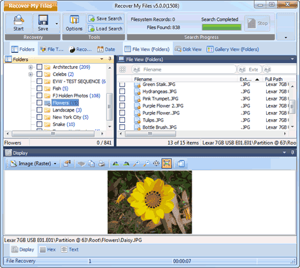Screen dimensions: 300x268
Task: Click the print image icon
Action: [x=102, y=164]
